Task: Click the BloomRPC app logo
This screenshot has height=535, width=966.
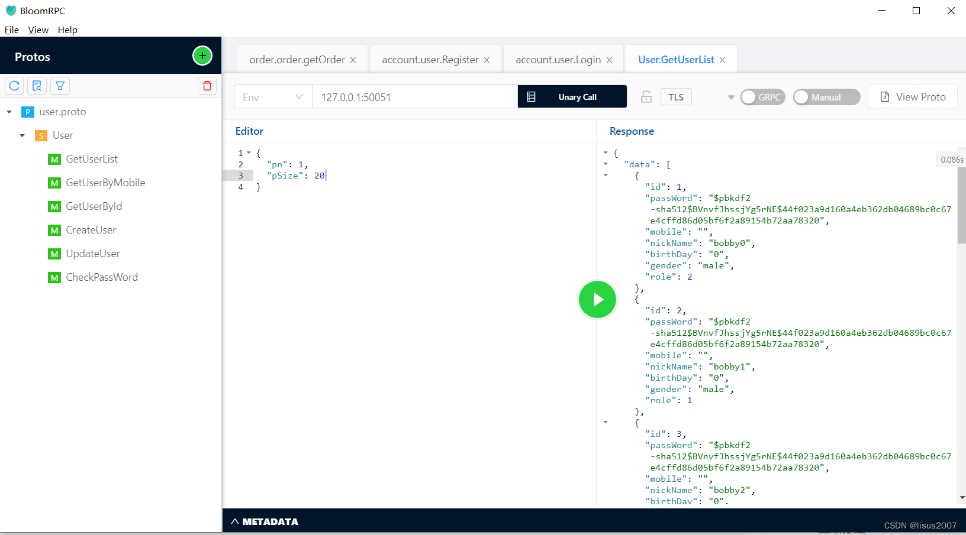Action: pos(11,11)
